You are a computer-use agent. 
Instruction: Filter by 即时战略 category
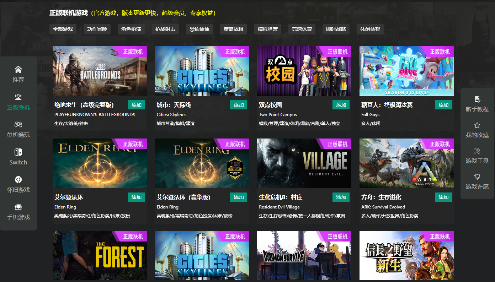tap(336, 29)
